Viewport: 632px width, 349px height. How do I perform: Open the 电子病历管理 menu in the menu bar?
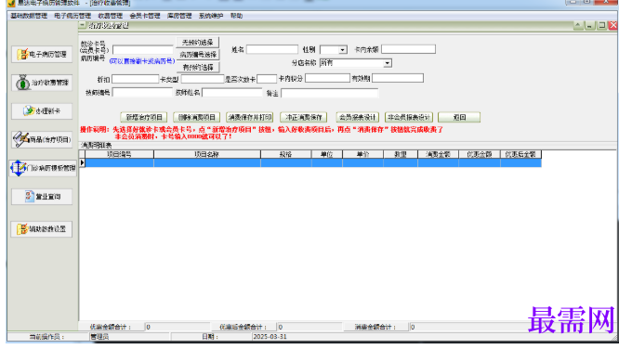72,16
